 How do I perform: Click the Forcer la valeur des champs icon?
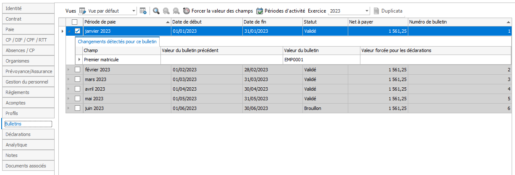[x=187, y=11]
